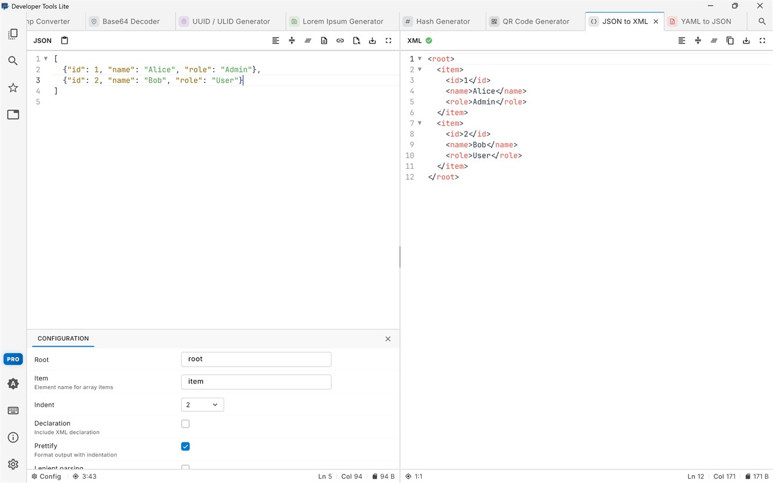Click the compact icon in the XML toolbar
773x483 pixels.
tap(698, 41)
